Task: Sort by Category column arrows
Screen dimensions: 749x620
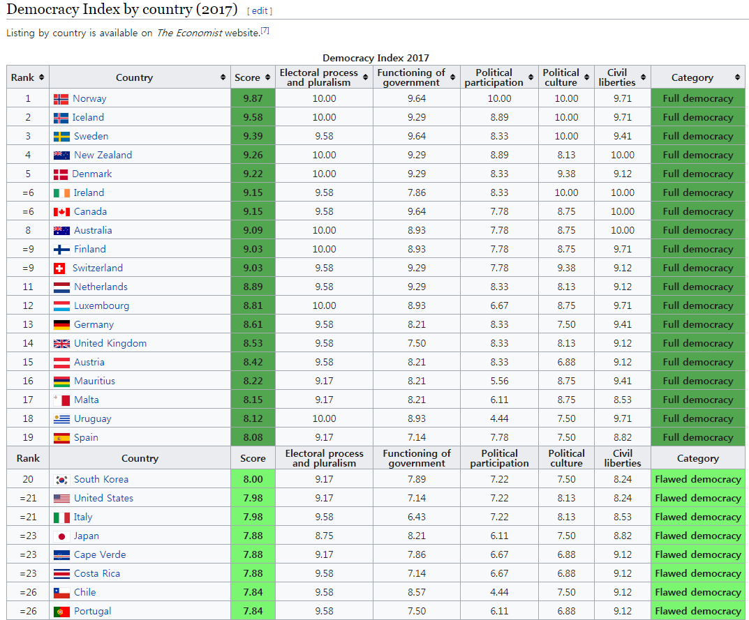Action: tap(737, 77)
